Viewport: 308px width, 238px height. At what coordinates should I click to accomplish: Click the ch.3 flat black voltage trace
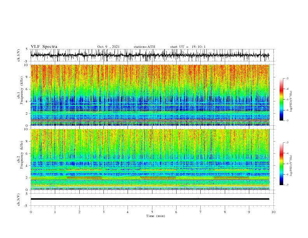point(150,199)
